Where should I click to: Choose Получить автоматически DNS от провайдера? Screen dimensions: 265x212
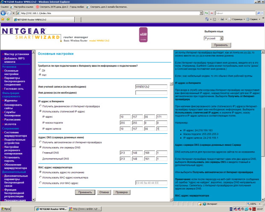pyautogui.click(x=41, y=142)
